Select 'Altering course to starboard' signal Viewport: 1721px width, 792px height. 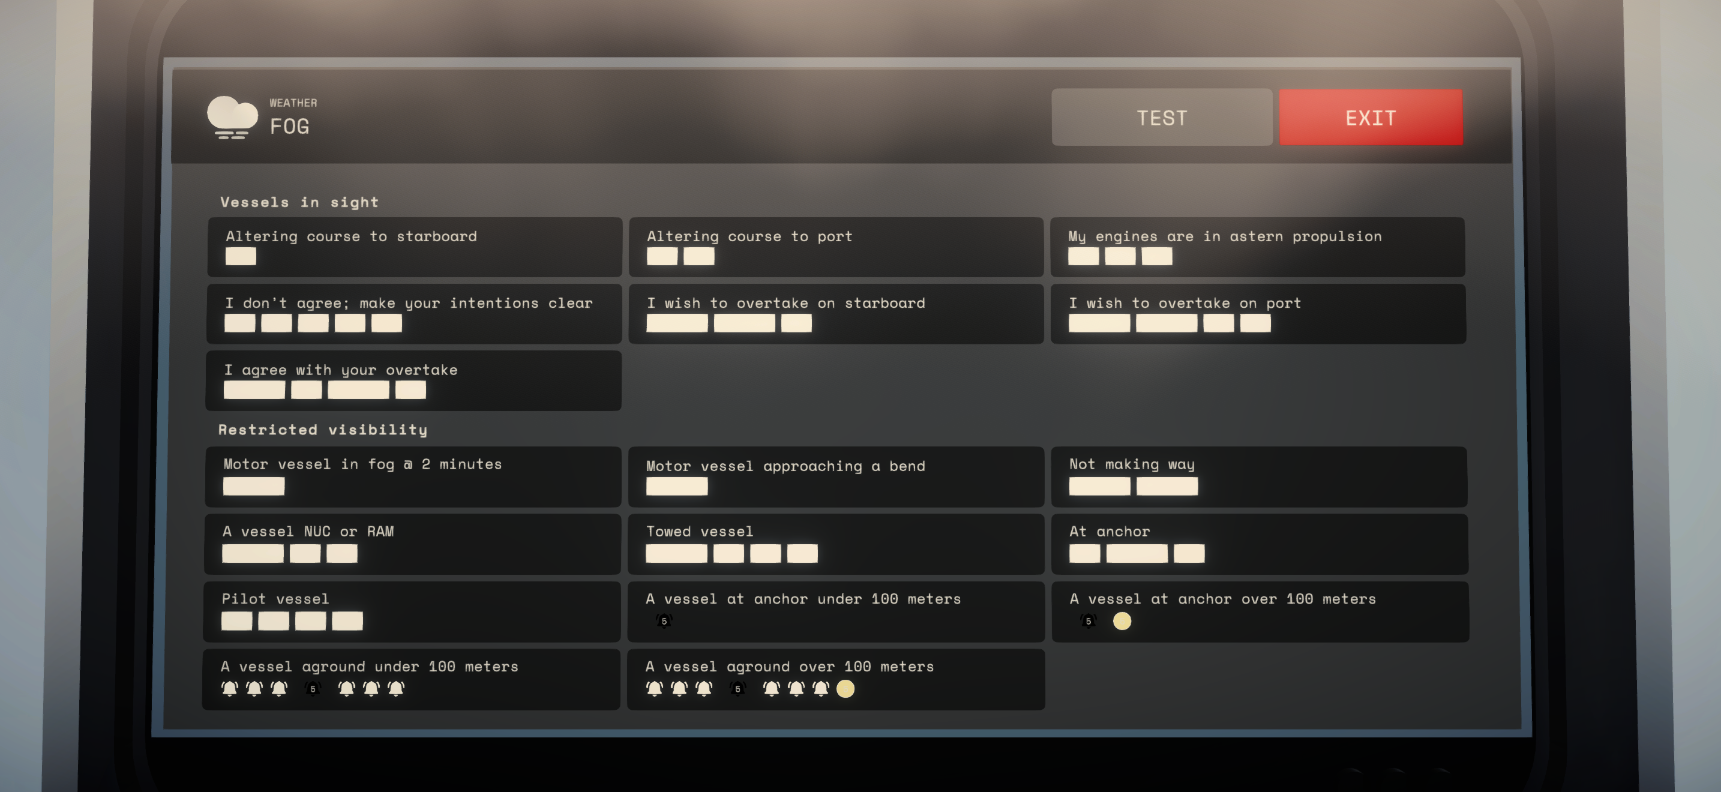415,247
